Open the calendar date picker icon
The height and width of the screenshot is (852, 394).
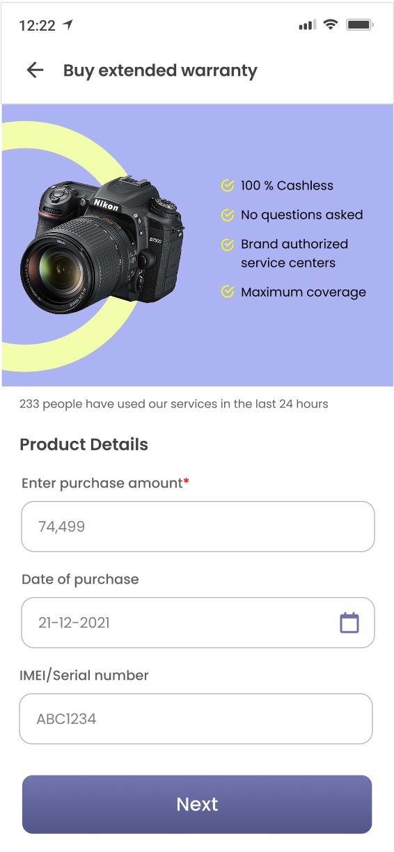(349, 622)
